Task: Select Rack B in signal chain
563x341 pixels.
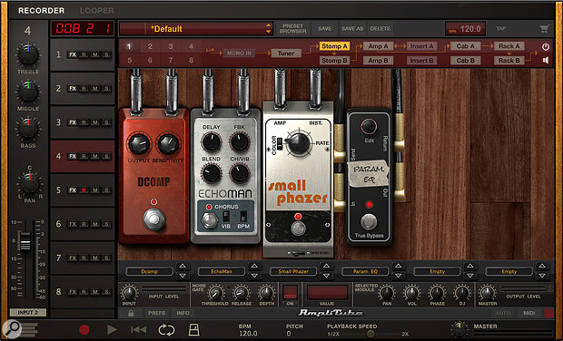Action: 509,61
